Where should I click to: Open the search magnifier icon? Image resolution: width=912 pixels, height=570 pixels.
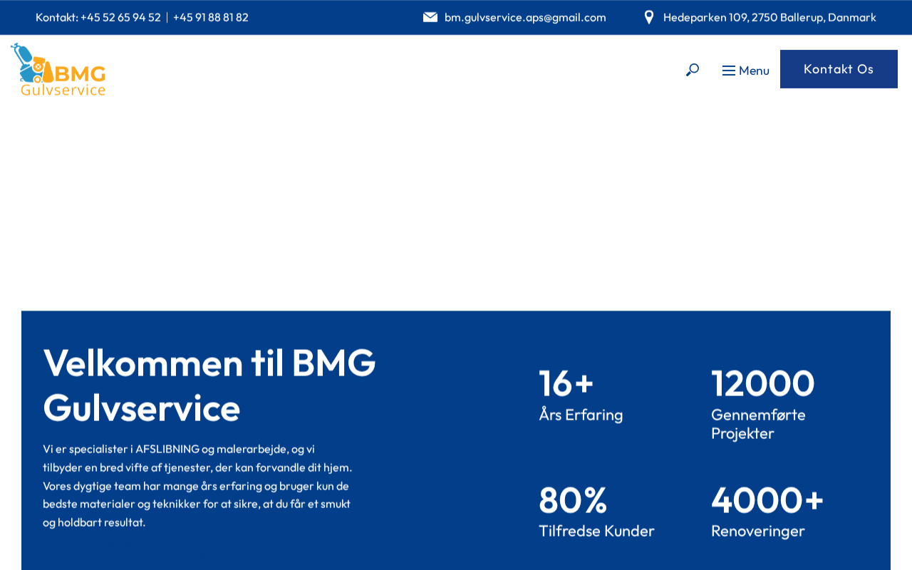(x=692, y=70)
